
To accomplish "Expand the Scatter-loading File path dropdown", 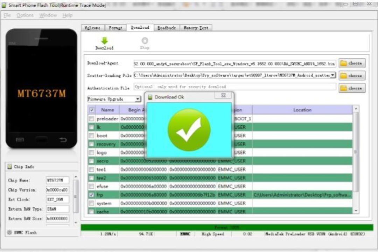I will coord(333,75).
